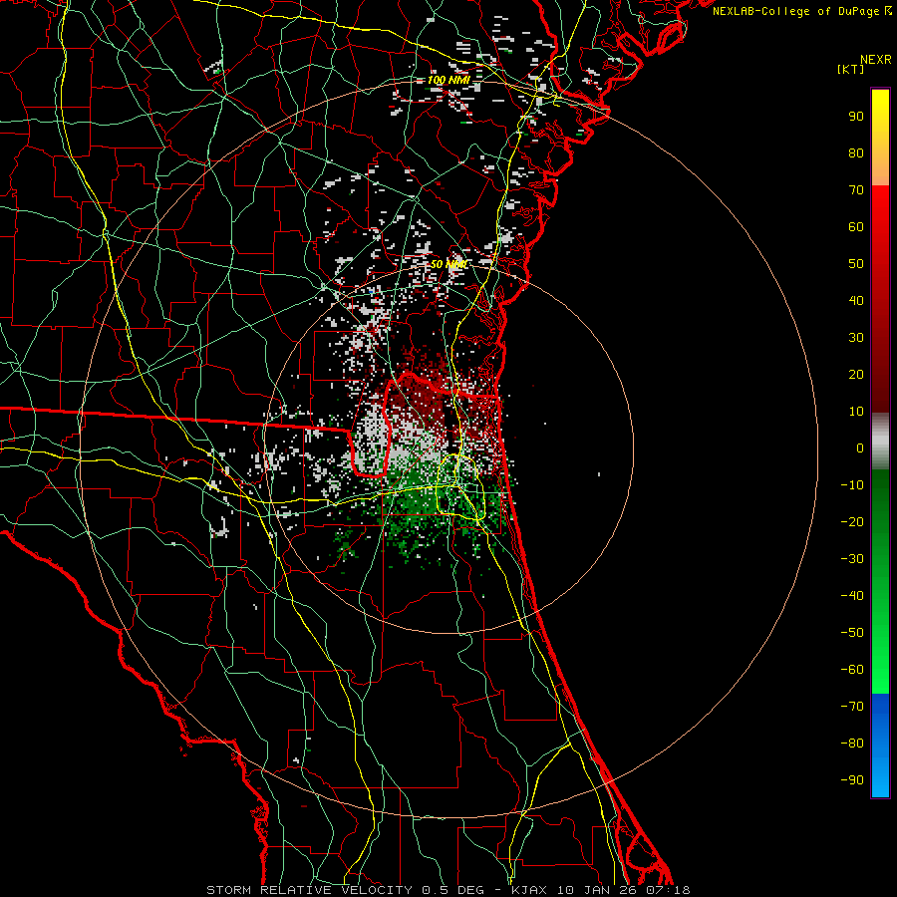Viewport: 897px width, 897px height.
Task: Click the 20 value on the velocity scale
Action: [x=856, y=375]
